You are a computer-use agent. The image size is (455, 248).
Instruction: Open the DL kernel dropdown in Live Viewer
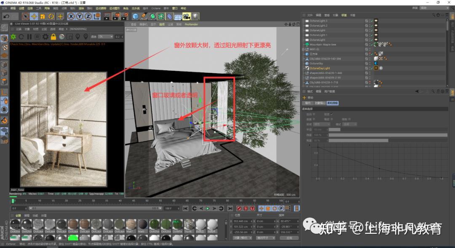click(107, 36)
